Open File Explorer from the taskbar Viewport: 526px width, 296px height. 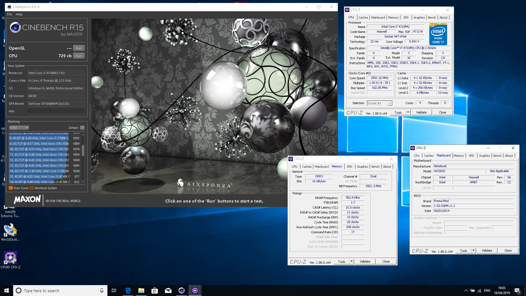point(141,291)
